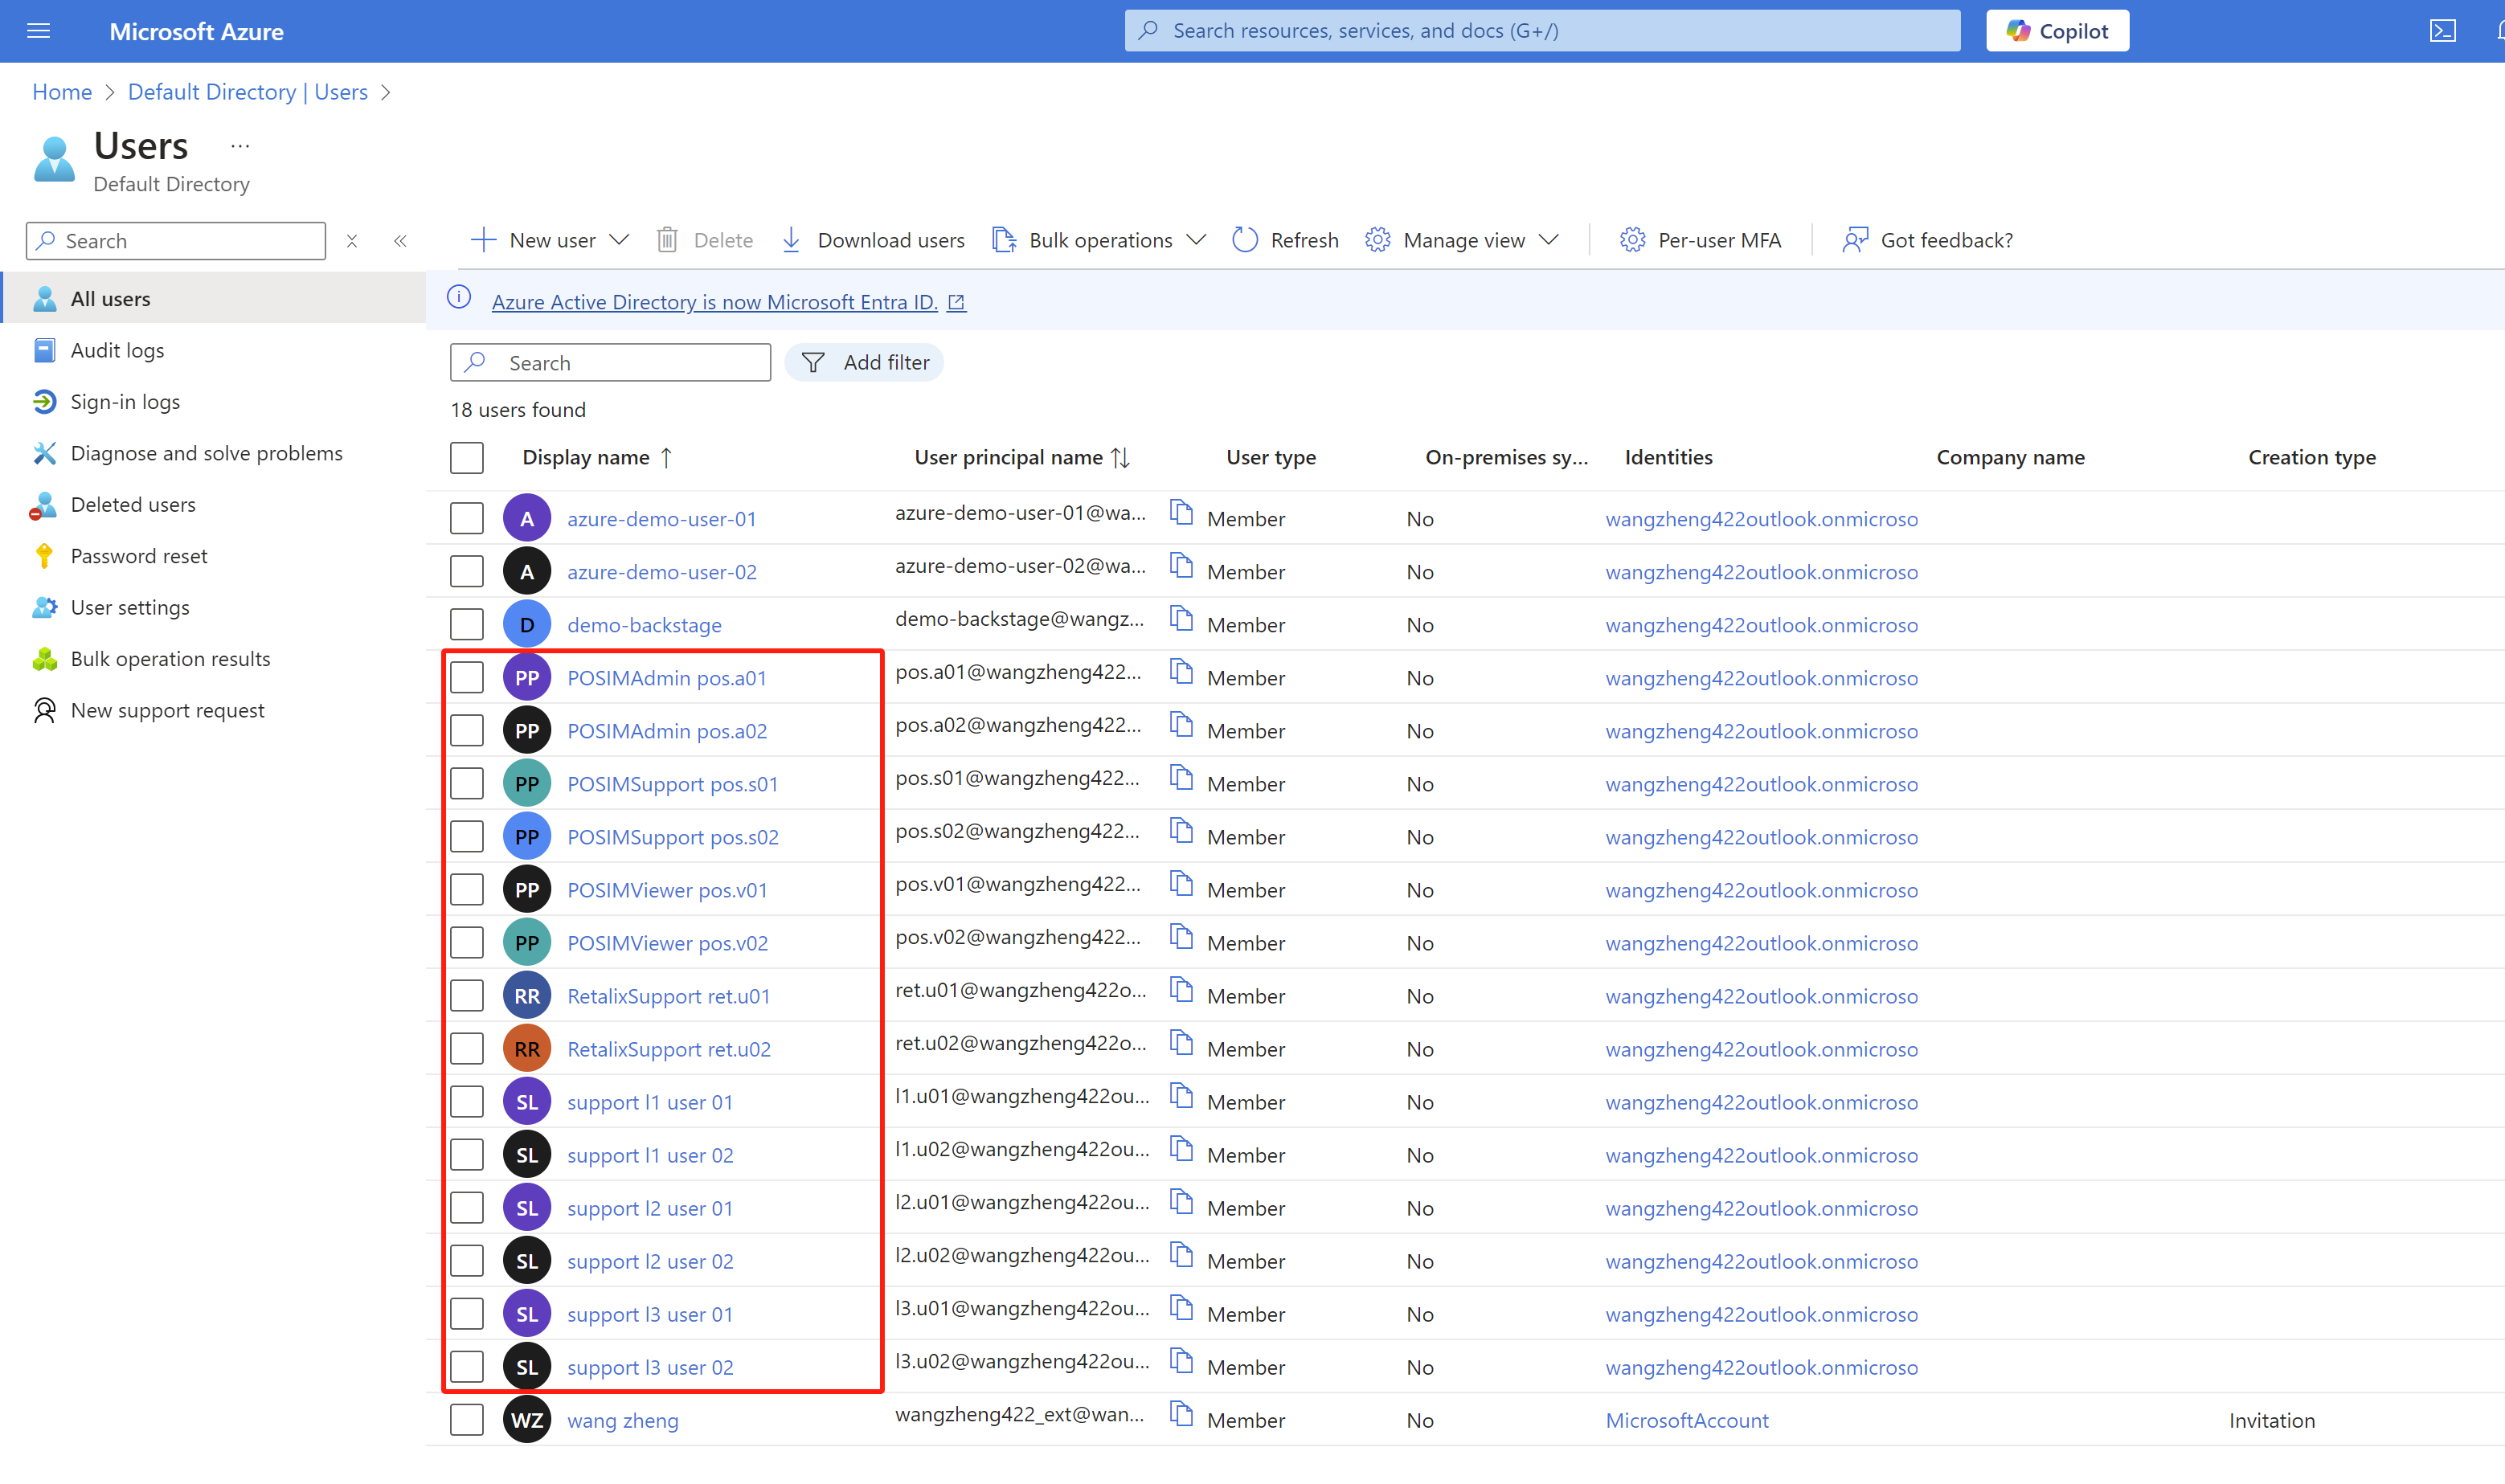
Task: Select the demo-backstage user checkbox
Action: [x=467, y=625]
